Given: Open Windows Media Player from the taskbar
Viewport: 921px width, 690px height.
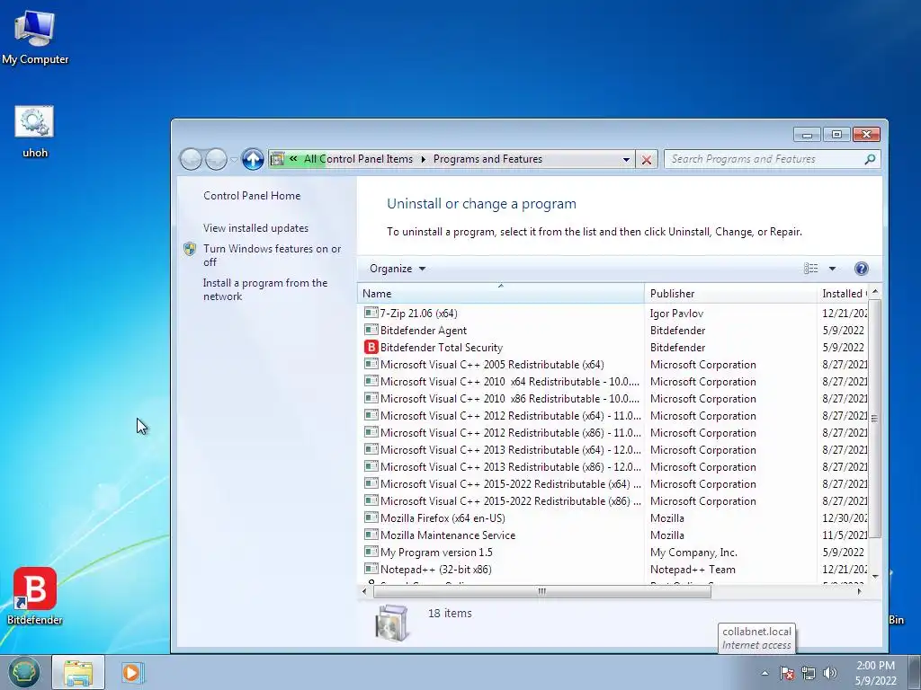Looking at the screenshot, I should coord(131,672).
